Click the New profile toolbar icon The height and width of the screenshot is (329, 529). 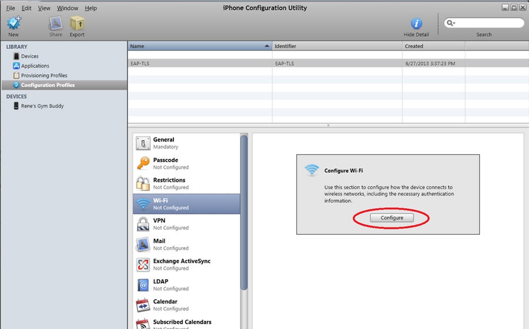point(14,23)
